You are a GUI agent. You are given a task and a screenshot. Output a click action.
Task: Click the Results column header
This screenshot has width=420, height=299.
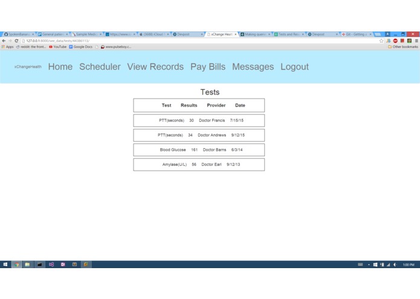tap(189, 105)
